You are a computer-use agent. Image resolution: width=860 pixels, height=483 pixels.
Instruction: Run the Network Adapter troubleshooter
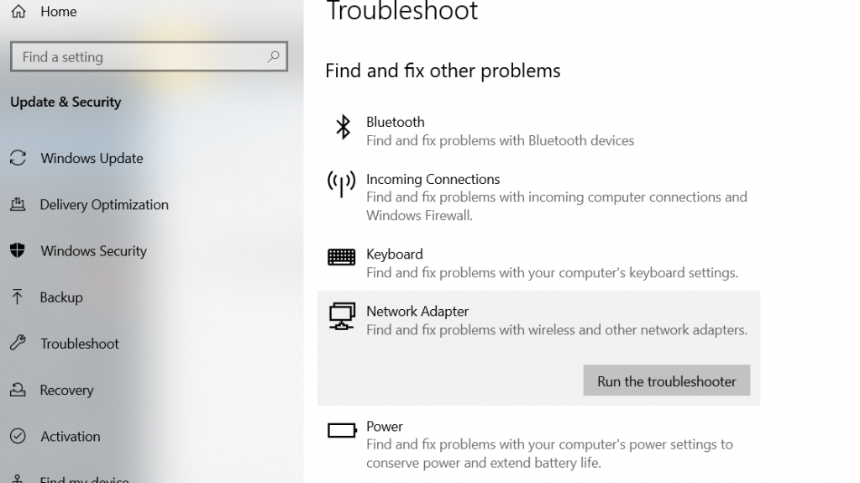tap(666, 381)
